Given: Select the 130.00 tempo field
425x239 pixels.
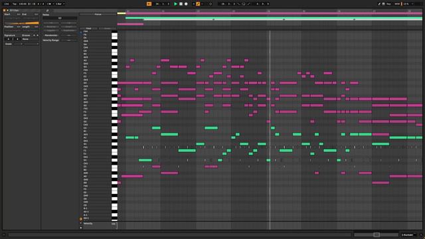Looking at the screenshot, I should (23, 4).
